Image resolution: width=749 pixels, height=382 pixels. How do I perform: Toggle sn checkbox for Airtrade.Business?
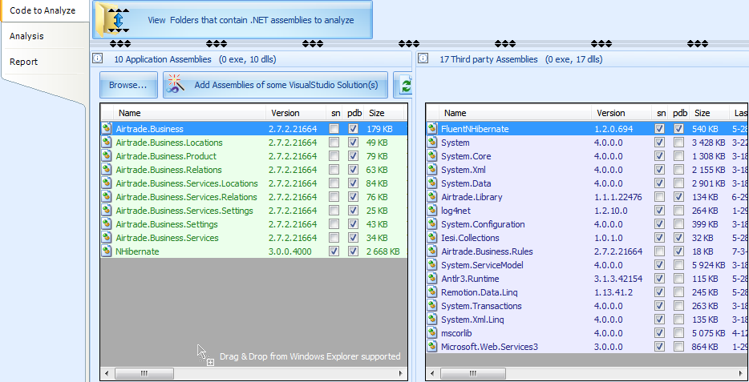[x=334, y=129]
